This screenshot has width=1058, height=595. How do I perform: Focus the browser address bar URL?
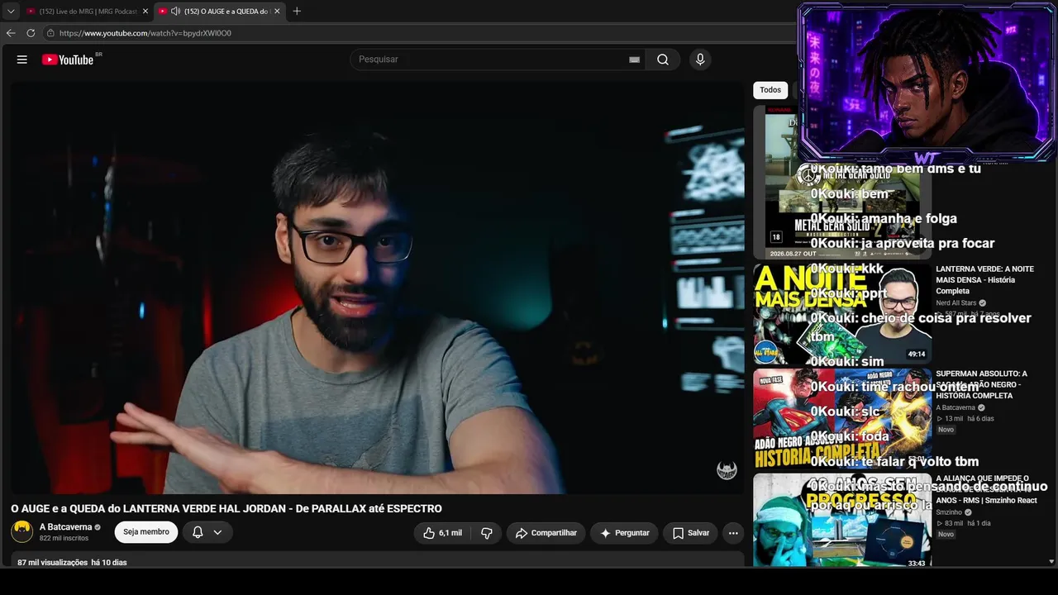click(145, 33)
